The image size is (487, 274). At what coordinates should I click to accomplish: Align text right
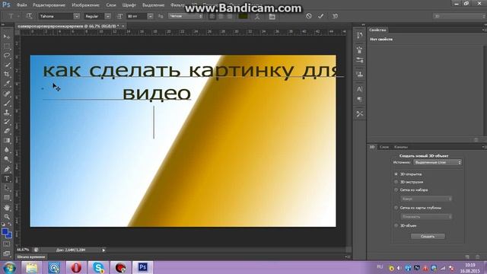[x=229, y=16]
